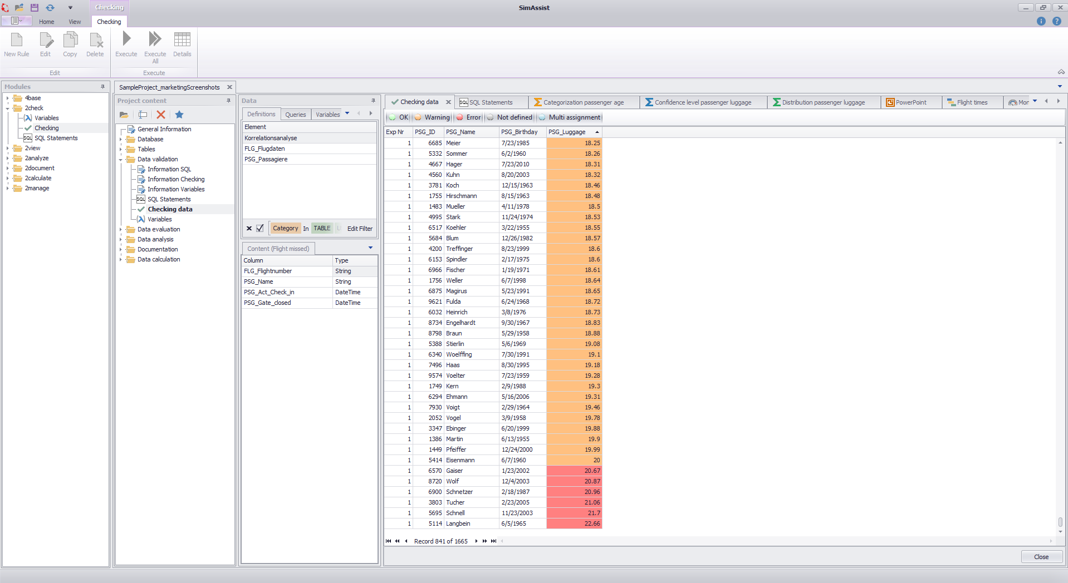Click the Copy rule ribbon icon
1068x583 pixels.
[x=70, y=45]
